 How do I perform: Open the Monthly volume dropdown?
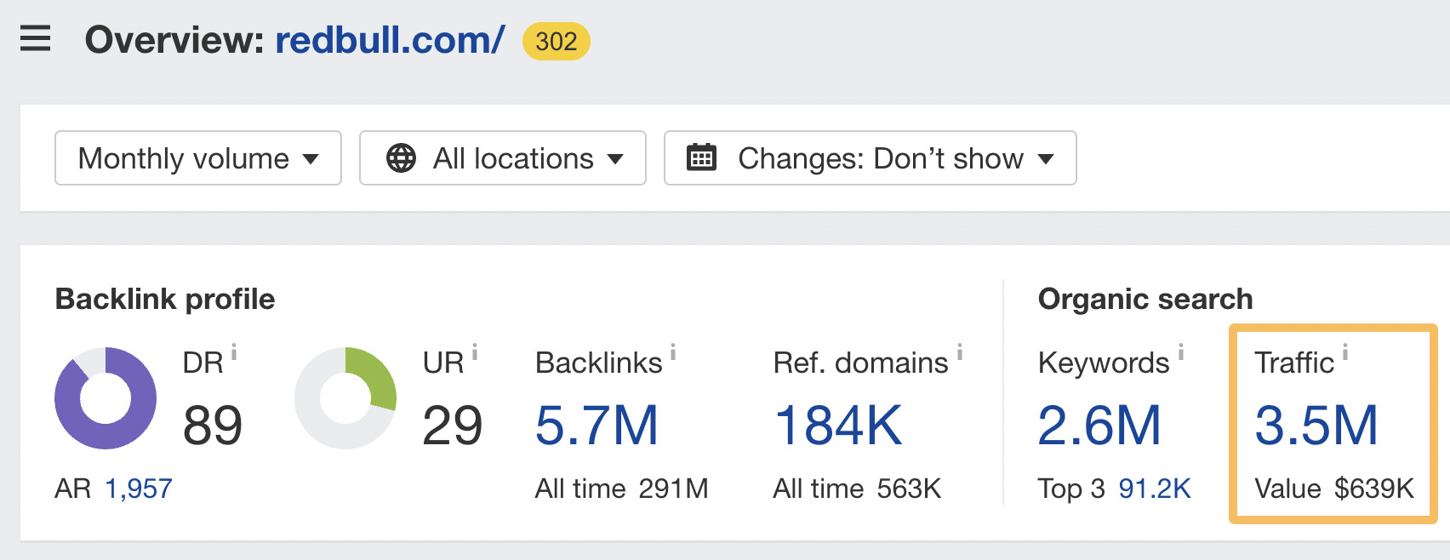pyautogui.click(x=198, y=158)
